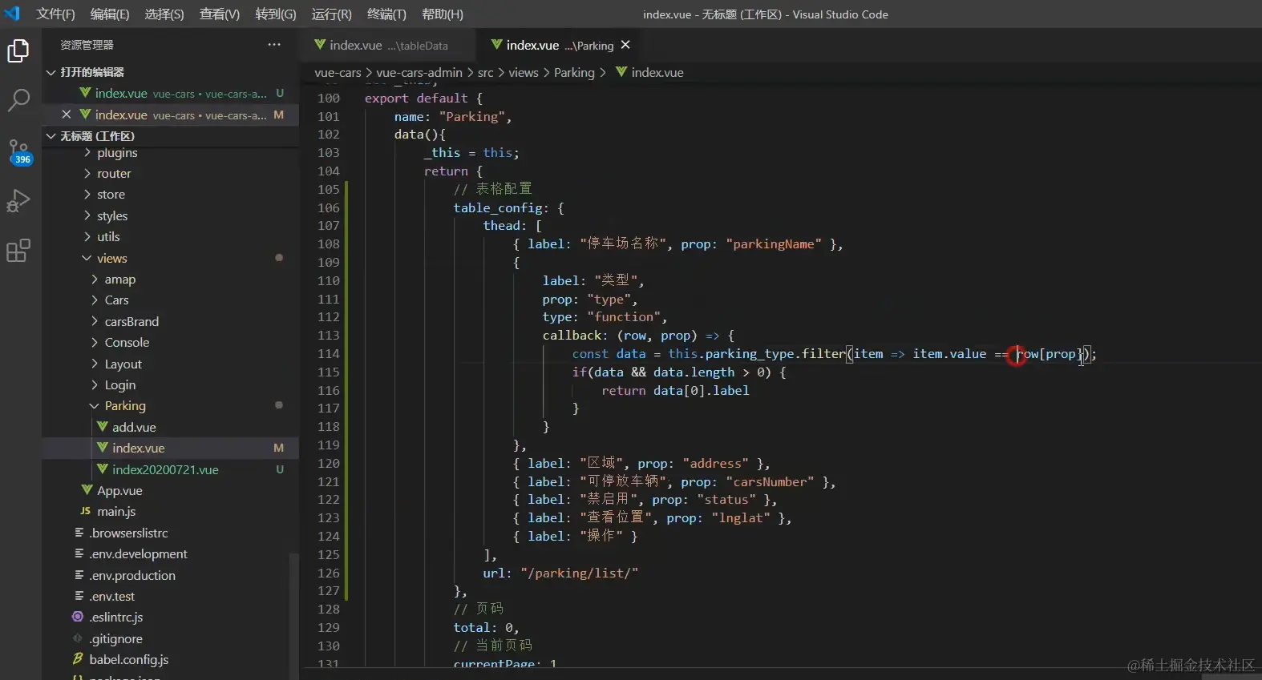Click Vue icon on the tableData tab
1262x680 pixels.
pos(320,45)
